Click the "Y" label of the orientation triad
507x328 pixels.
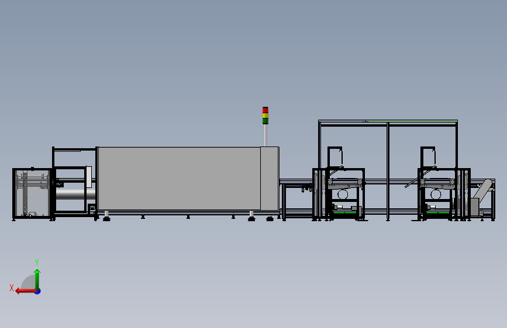pos(37,262)
